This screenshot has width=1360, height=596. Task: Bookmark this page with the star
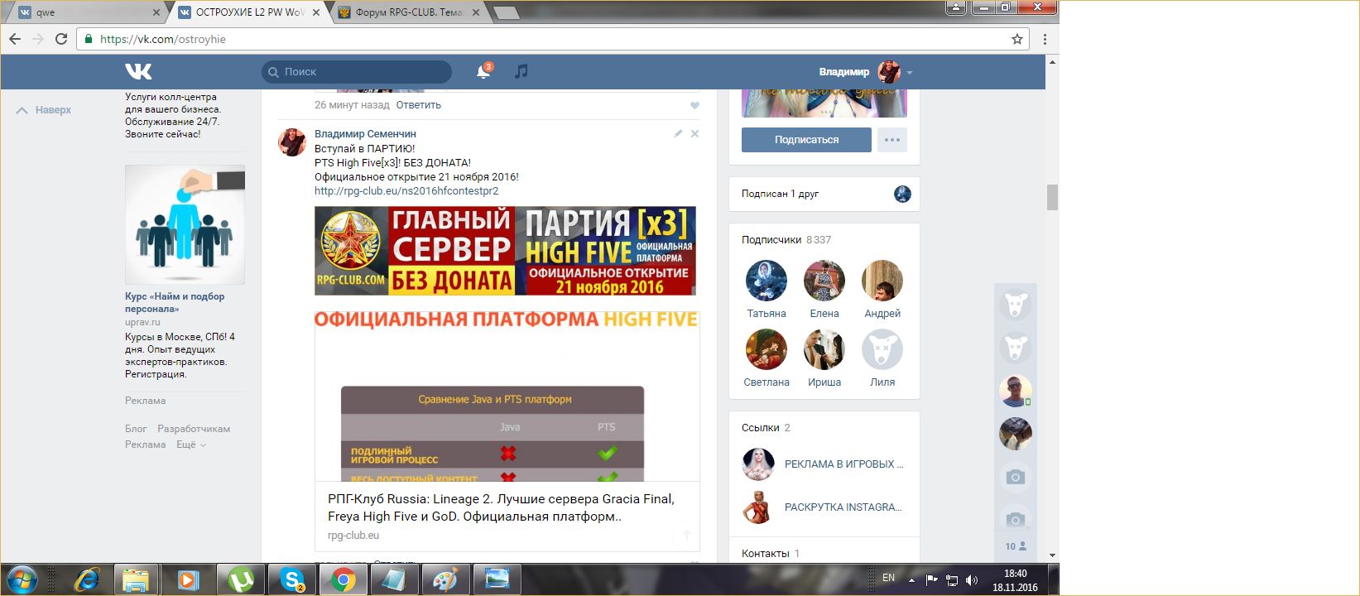(x=1017, y=39)
